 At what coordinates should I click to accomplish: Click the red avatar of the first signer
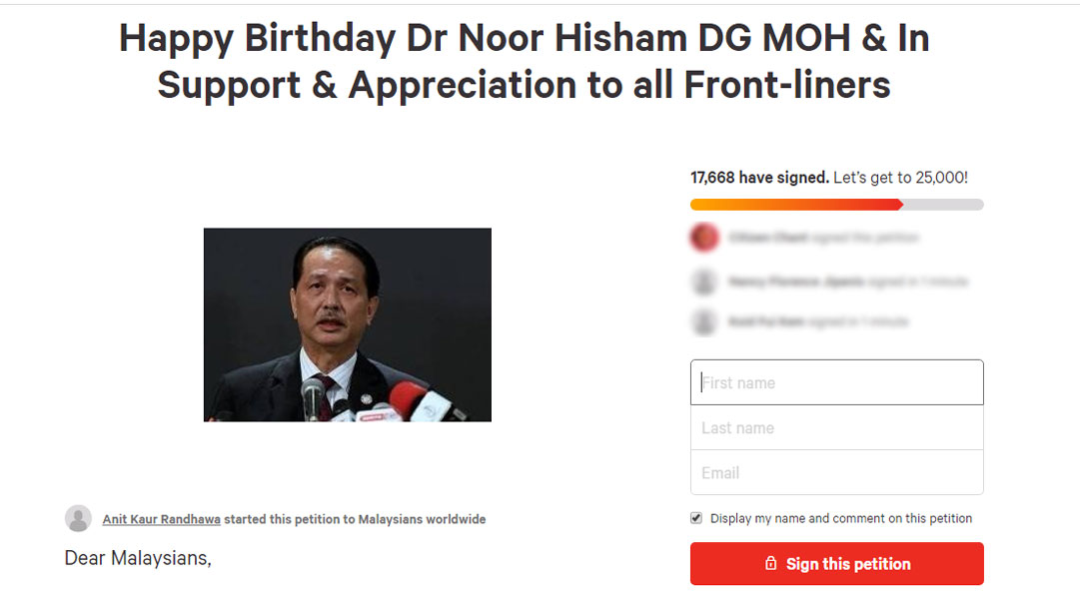(x=704, y=238)
